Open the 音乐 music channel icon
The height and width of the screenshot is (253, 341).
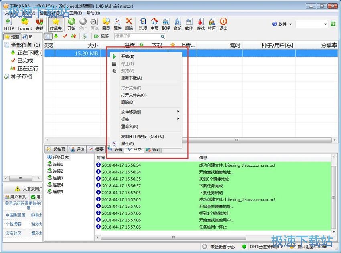click(x=177, y=24)
